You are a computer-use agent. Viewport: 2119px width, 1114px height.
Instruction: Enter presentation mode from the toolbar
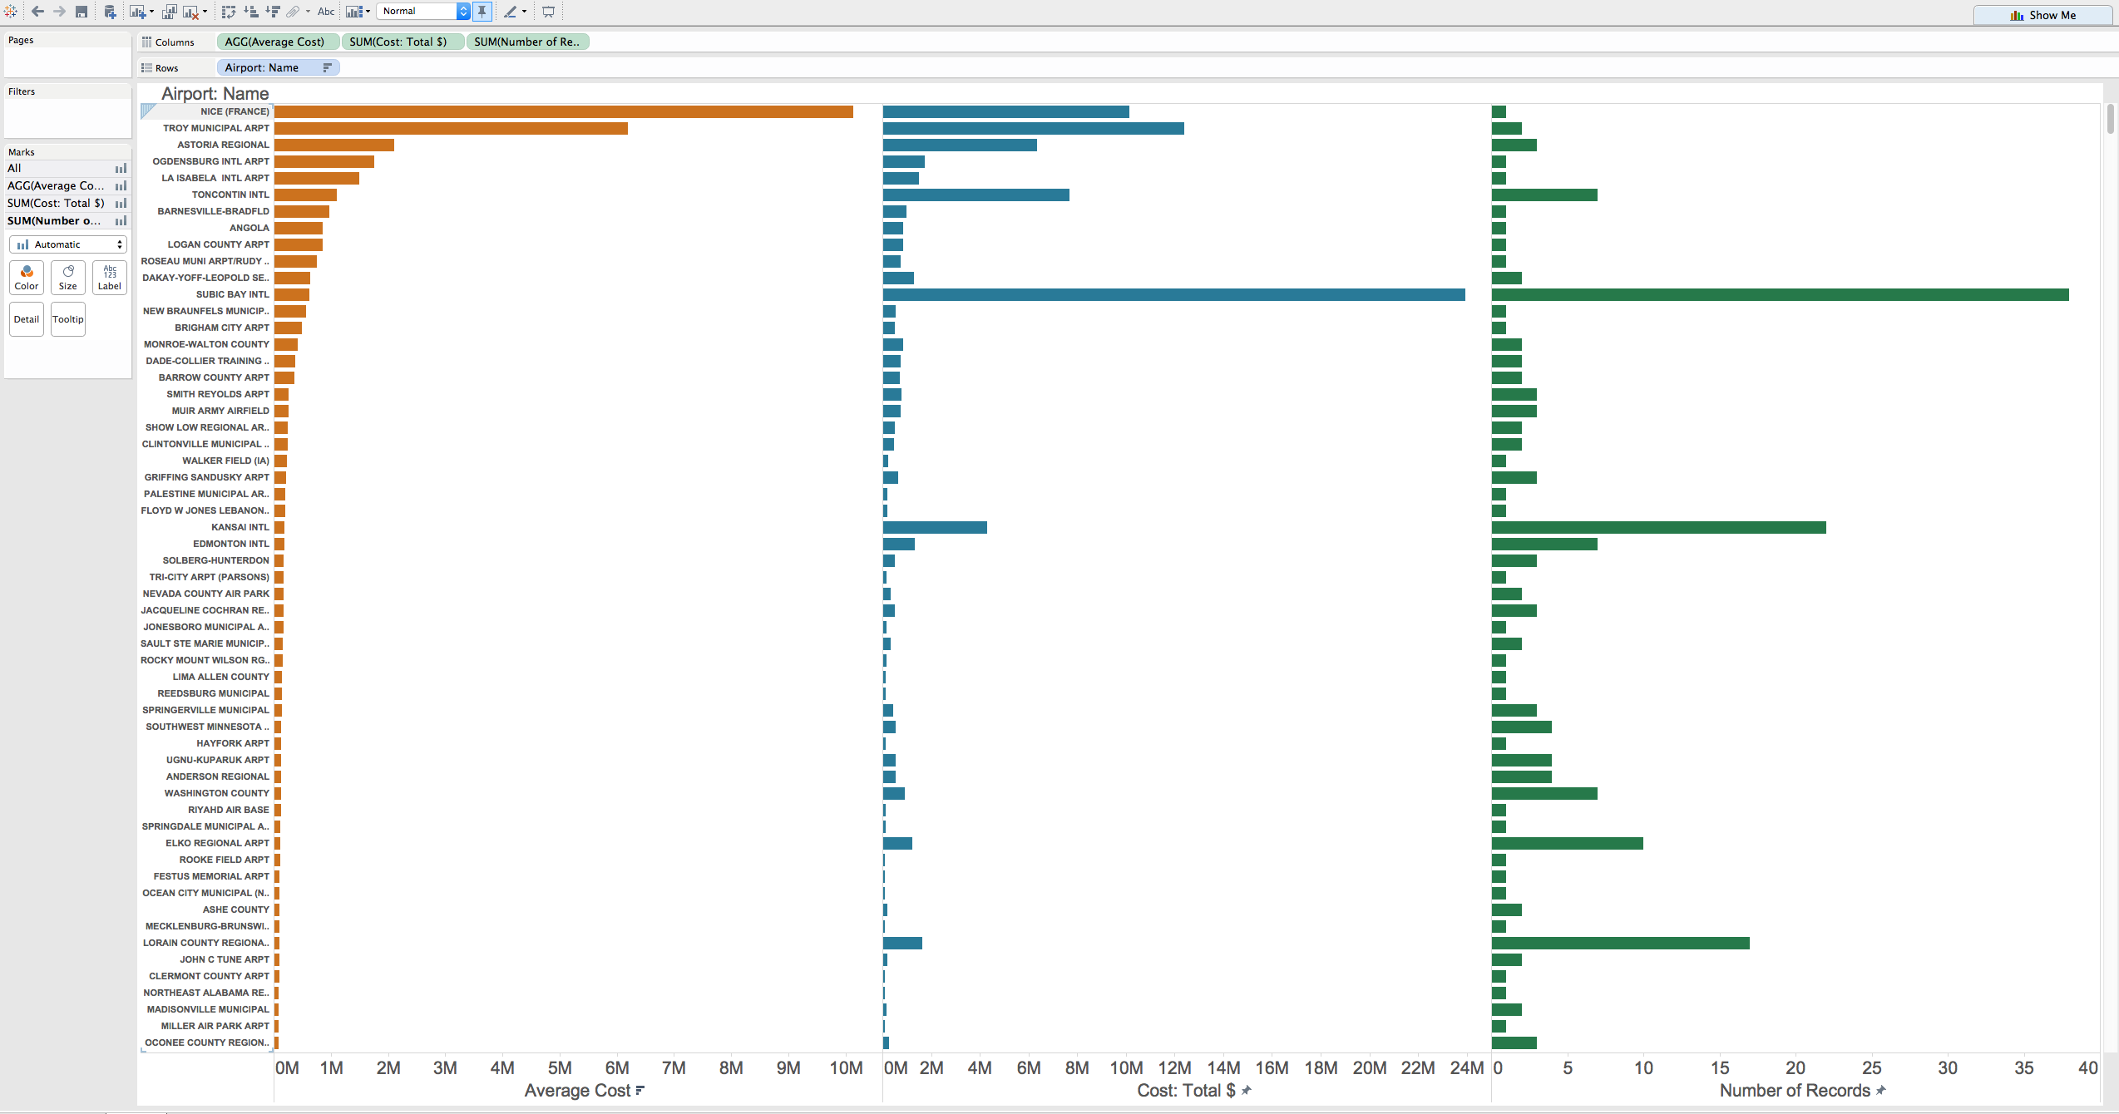pos(550,12)
